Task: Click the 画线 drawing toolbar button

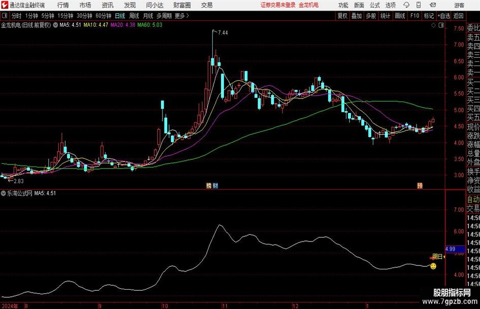Action: click(400, 16)
